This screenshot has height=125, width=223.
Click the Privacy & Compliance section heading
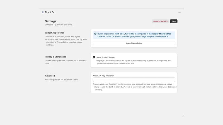tap(55, 57)
